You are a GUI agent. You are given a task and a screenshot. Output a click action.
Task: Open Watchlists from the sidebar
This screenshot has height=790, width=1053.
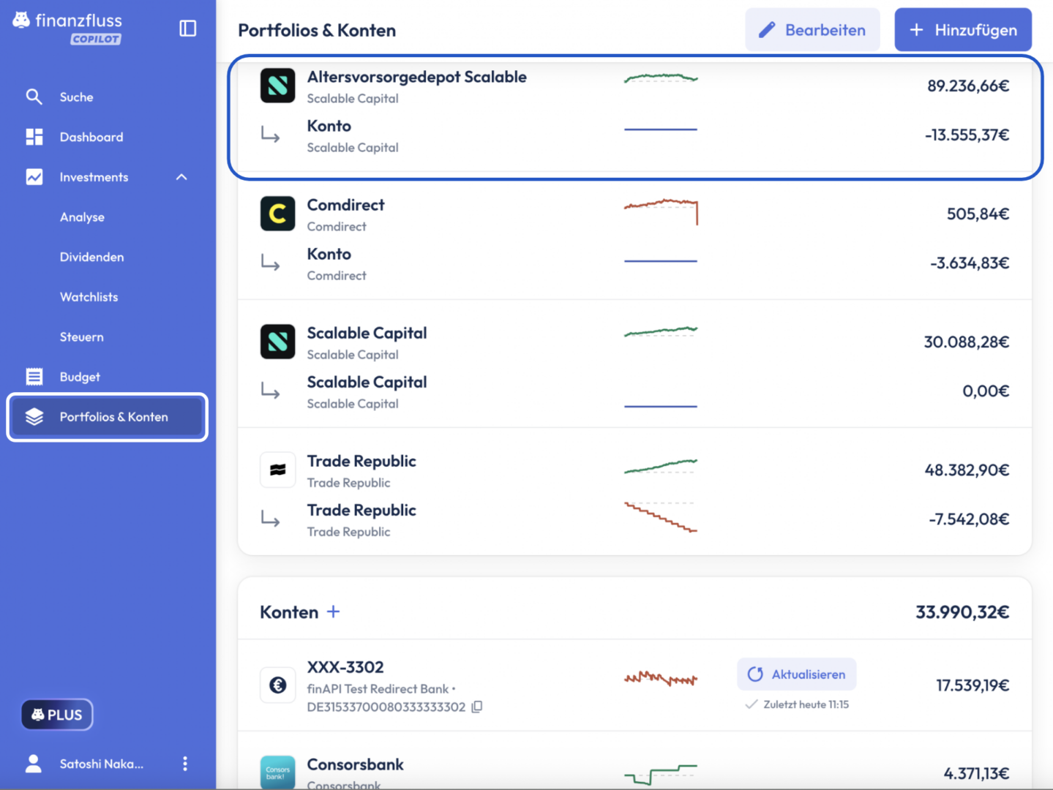[89, 297]
